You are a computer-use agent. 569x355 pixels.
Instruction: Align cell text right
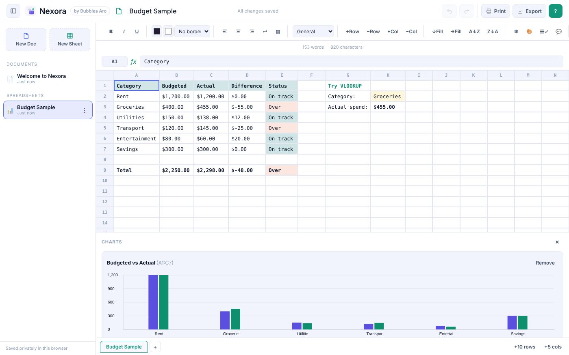pyautogui.click(x=252, y=31)
